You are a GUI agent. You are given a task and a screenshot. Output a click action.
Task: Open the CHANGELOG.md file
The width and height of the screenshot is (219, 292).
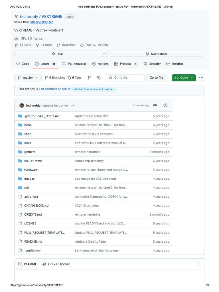(x=36, y=205)
